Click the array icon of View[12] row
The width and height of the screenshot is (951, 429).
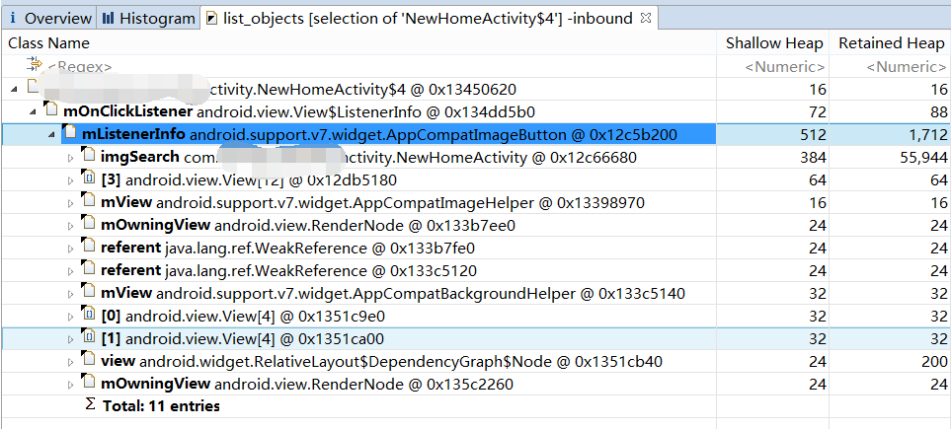[x=90, y=179]
